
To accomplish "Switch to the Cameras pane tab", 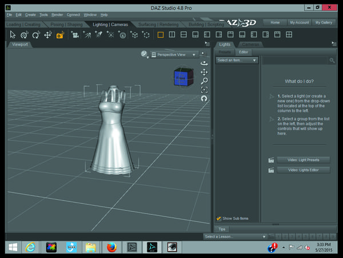I will pos(250,45).
